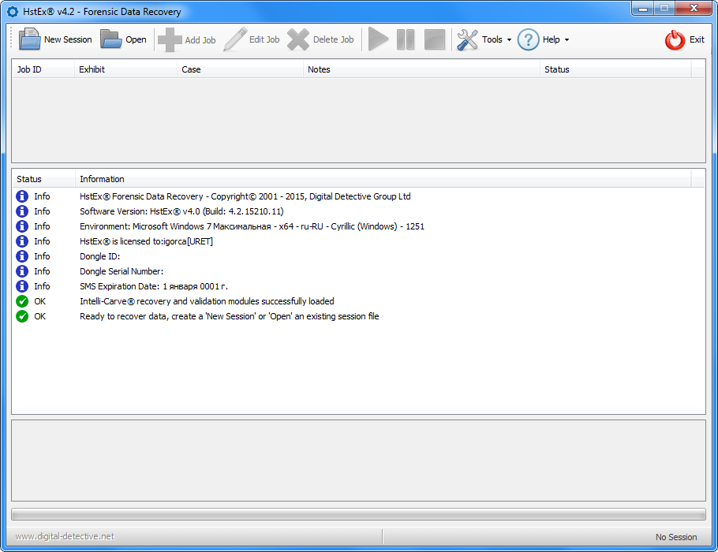Screen dimensions: 718x552
Task: Click the Exhibit column header
Action: click(125, 69)
